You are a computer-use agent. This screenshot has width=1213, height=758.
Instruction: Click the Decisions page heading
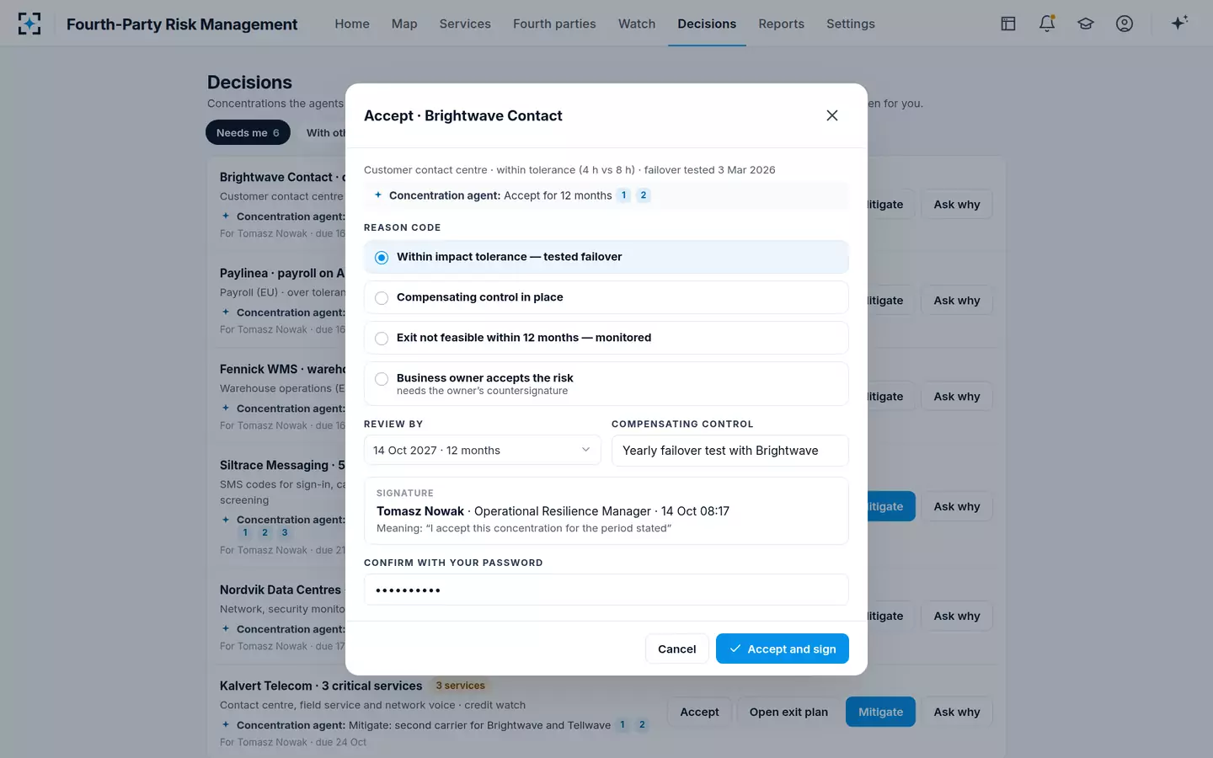pyautogui.click(x=249, y=83)
